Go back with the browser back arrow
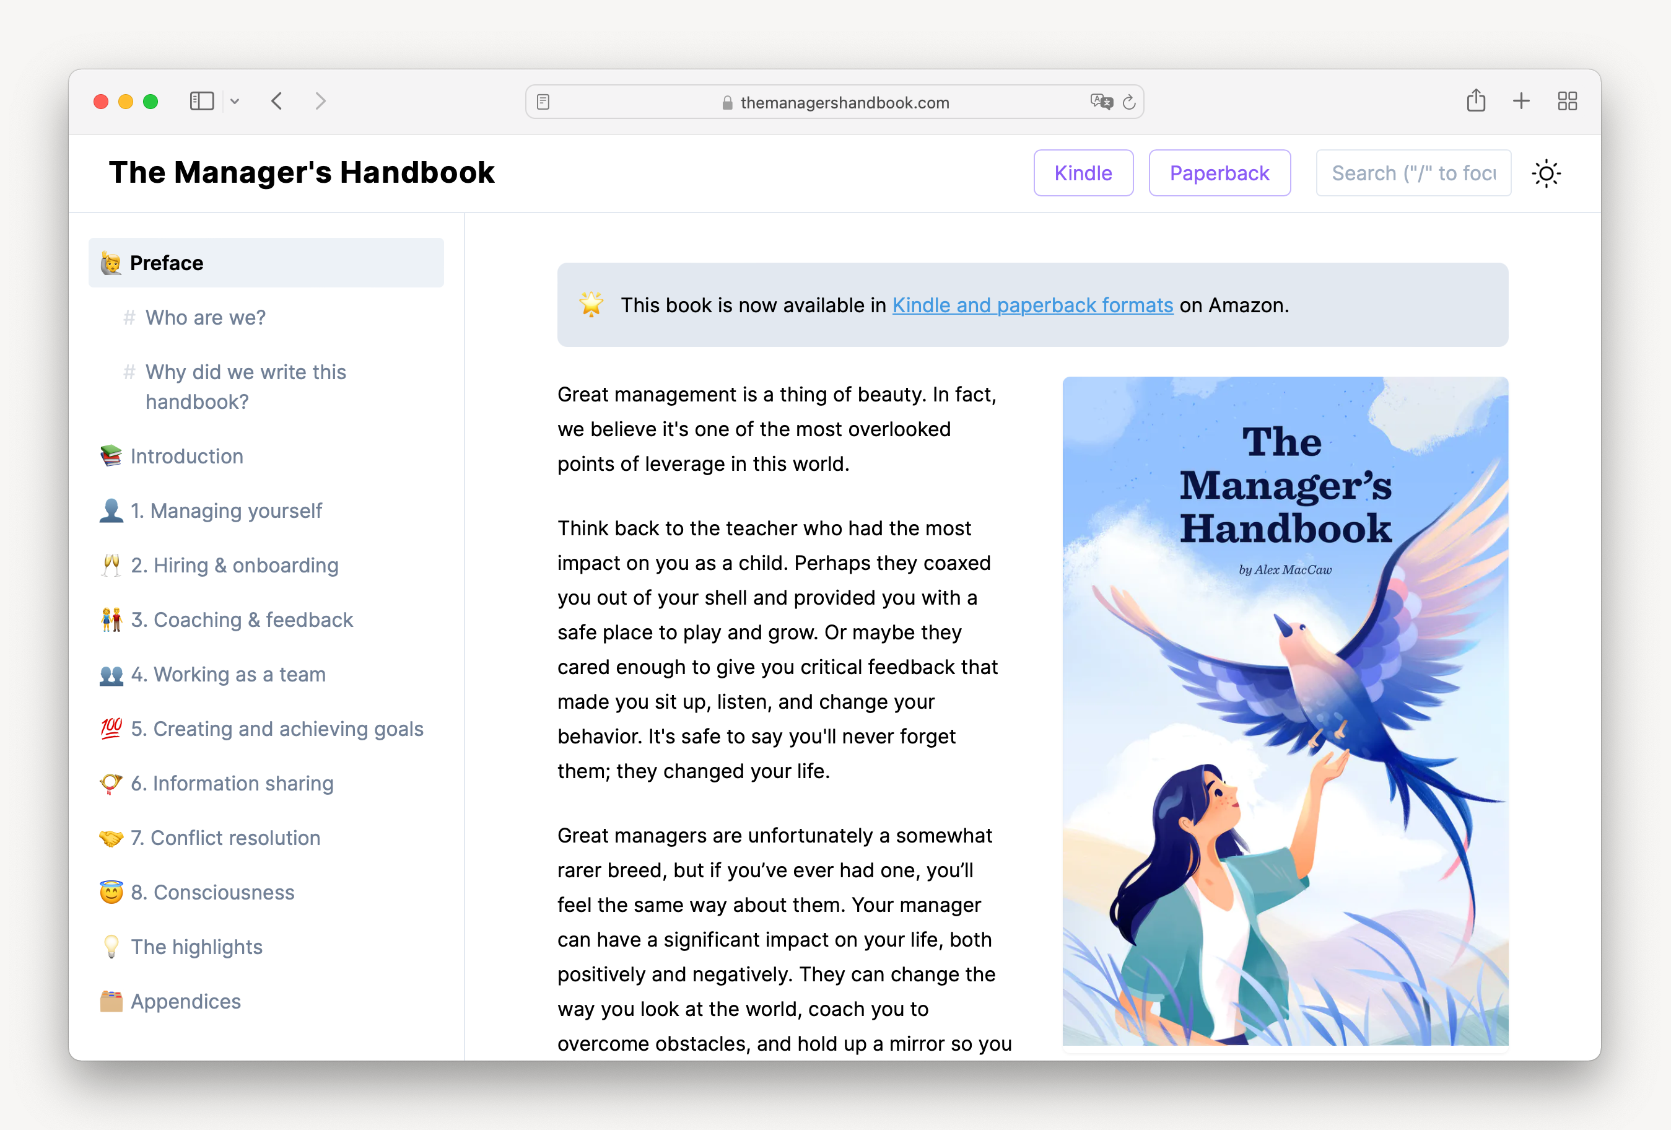The image size is (1671, 1130). point(277,102)
